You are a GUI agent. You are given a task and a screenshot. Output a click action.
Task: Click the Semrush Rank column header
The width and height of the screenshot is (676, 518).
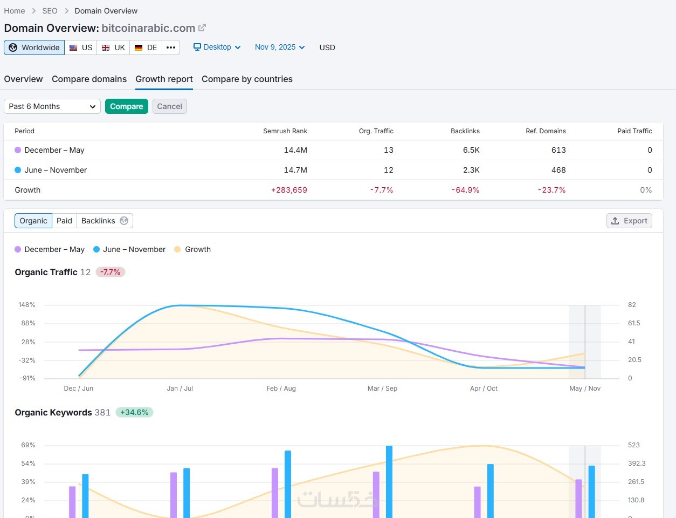[285, 131]
